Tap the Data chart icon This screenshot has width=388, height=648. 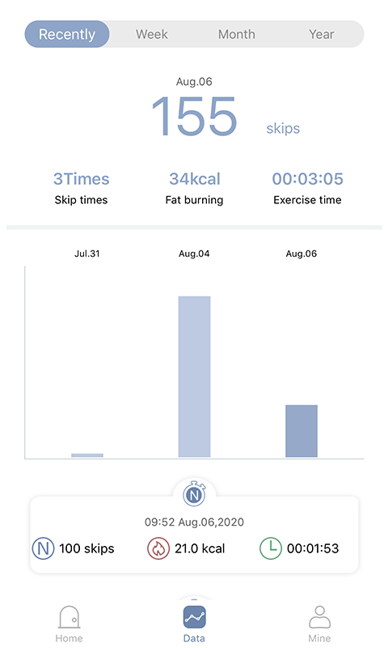click(x=194, y=617)
